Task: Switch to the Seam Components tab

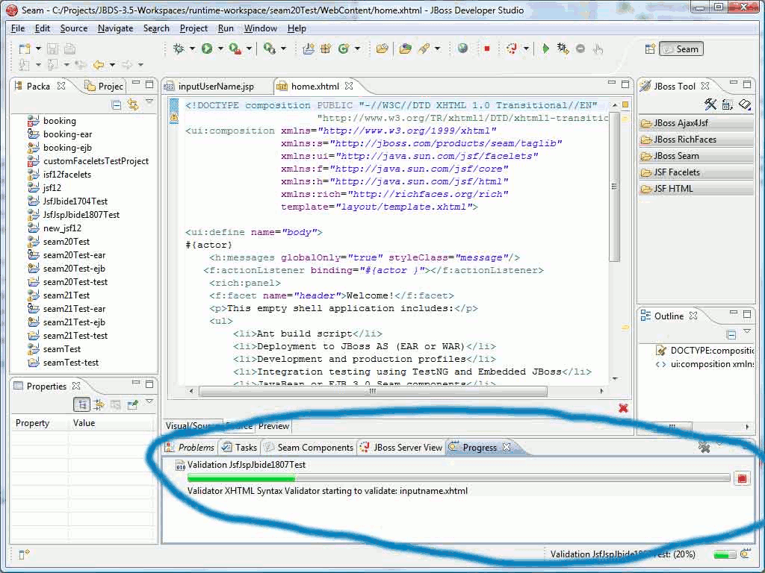Action: [x=309, y=448]
